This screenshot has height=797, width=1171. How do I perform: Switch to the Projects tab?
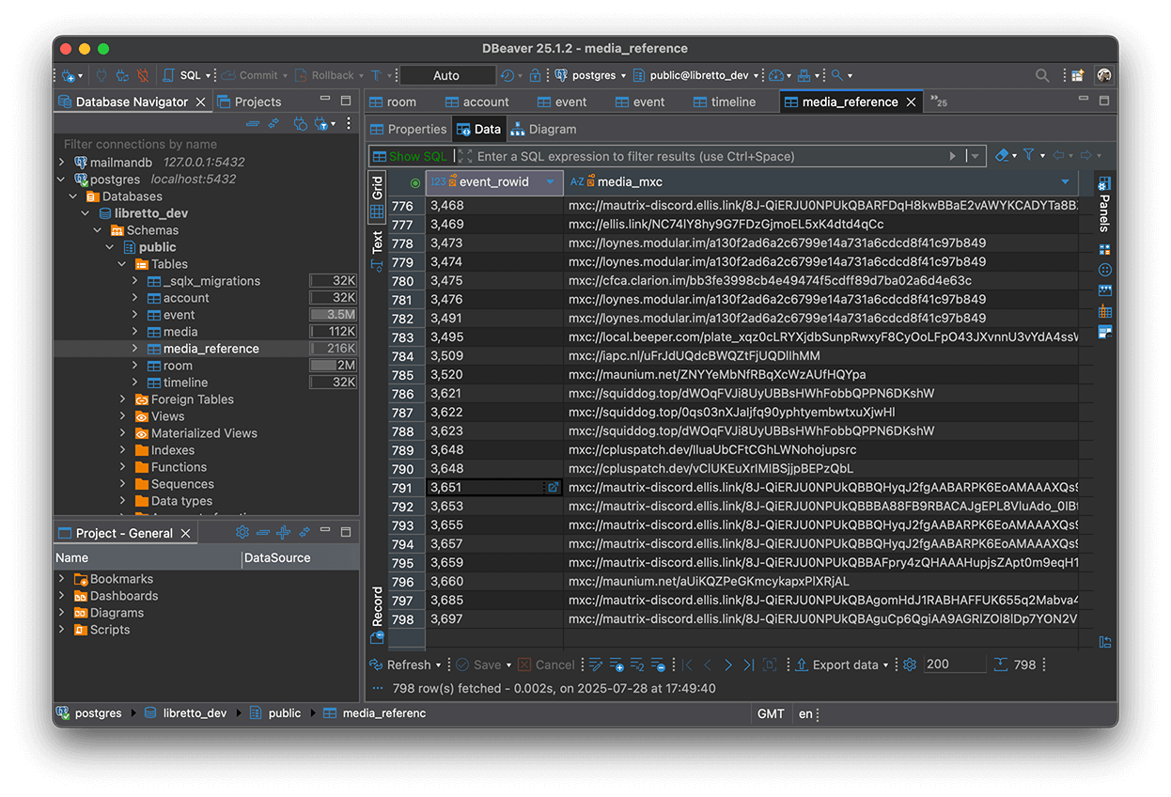[x=250, y=102]
